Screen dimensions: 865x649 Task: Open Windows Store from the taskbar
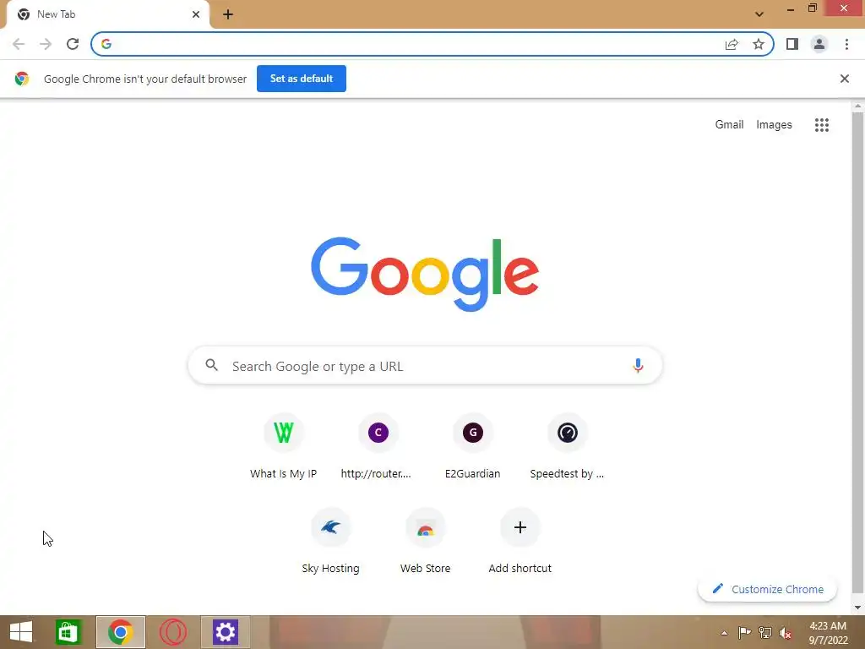click(x=68, y=632)
